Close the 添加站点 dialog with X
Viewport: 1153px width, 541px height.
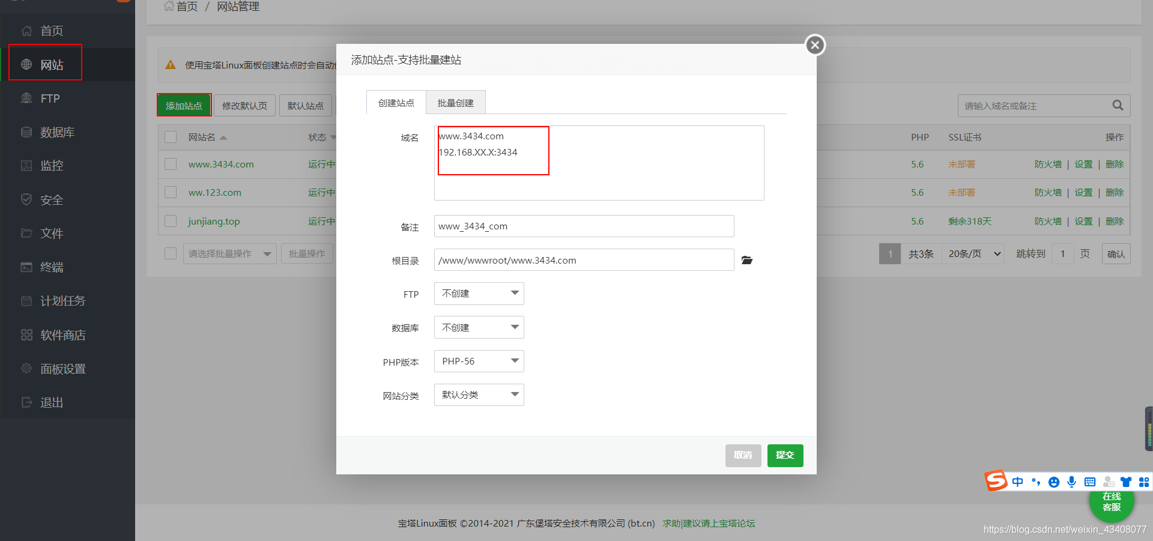815,45
